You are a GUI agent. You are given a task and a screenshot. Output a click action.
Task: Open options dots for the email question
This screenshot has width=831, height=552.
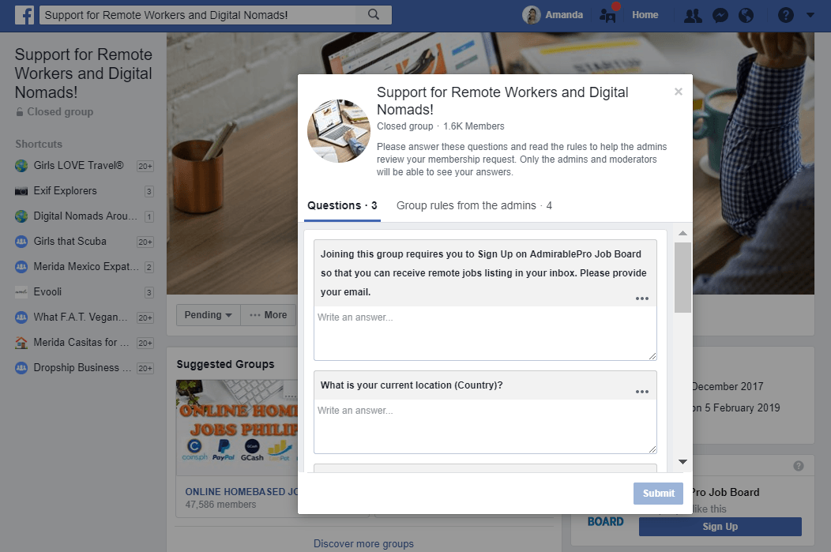coord(641,299)
